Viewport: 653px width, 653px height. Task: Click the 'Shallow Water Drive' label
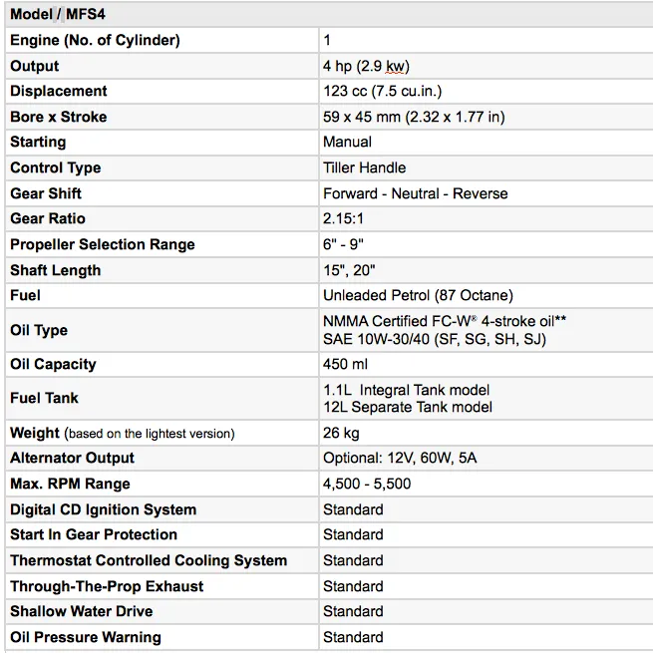click(x=81, y=611)
